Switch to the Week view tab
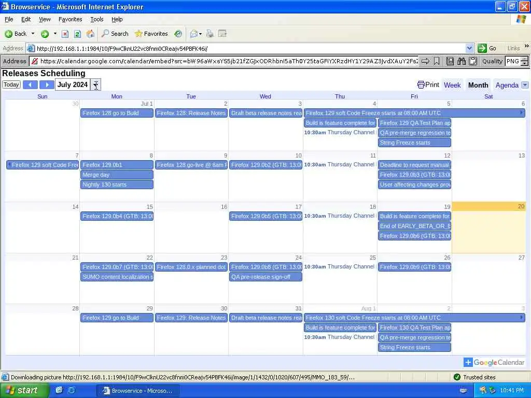The height and width of the screenshot is (398, 531). pos(452,85)
